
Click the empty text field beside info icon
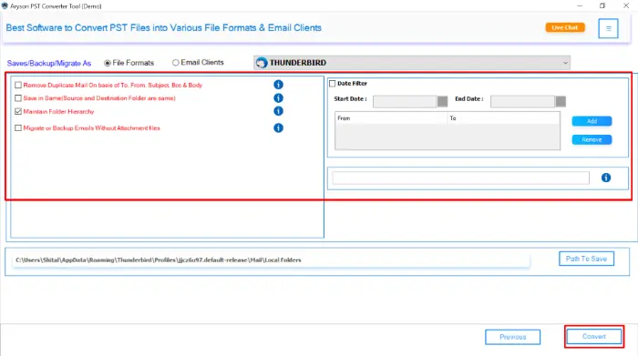[x=460, y=178]
